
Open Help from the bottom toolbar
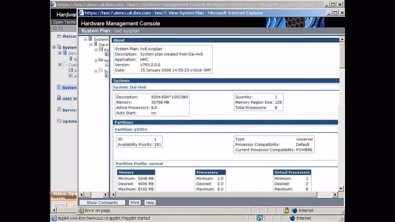point(150,203)
